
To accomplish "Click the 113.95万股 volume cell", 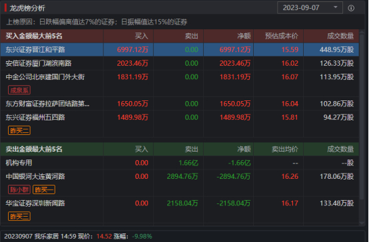I will tap(337, 77).
